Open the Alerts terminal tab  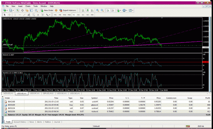pos(40,122)
